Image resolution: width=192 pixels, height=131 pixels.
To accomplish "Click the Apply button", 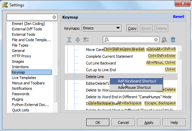I will coord(149,123).
